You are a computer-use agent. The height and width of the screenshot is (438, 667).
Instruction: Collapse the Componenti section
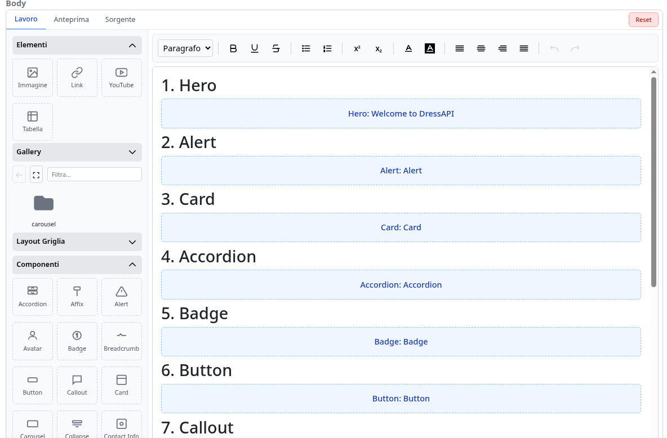click(x=77, y=265)
